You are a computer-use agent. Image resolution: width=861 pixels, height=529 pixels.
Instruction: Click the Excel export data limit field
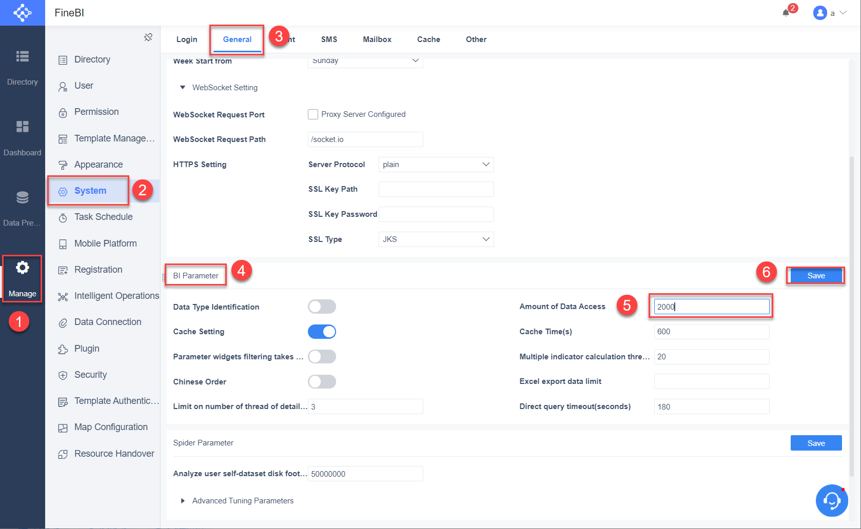click(x=712, y=381)
